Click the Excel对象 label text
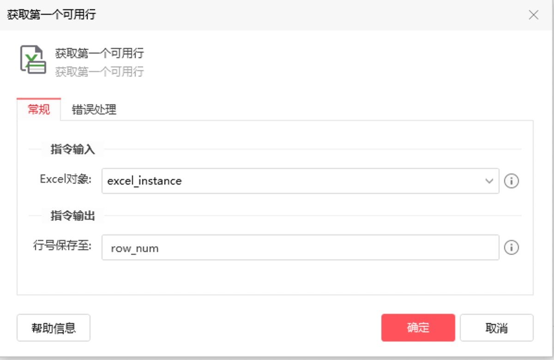The width and height of the screenshot is (554, 360). click(x=66, y=179)
